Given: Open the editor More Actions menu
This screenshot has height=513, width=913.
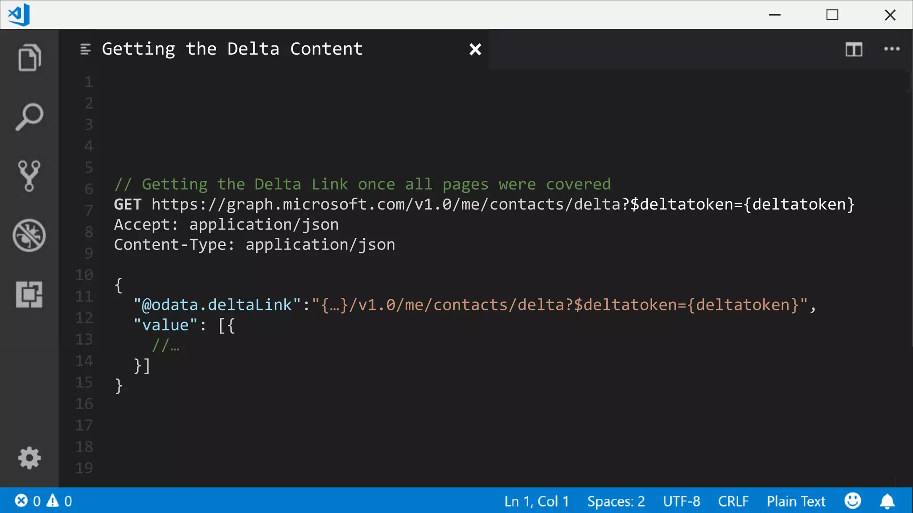Looking at the screenshot, I should coord(892,49).
